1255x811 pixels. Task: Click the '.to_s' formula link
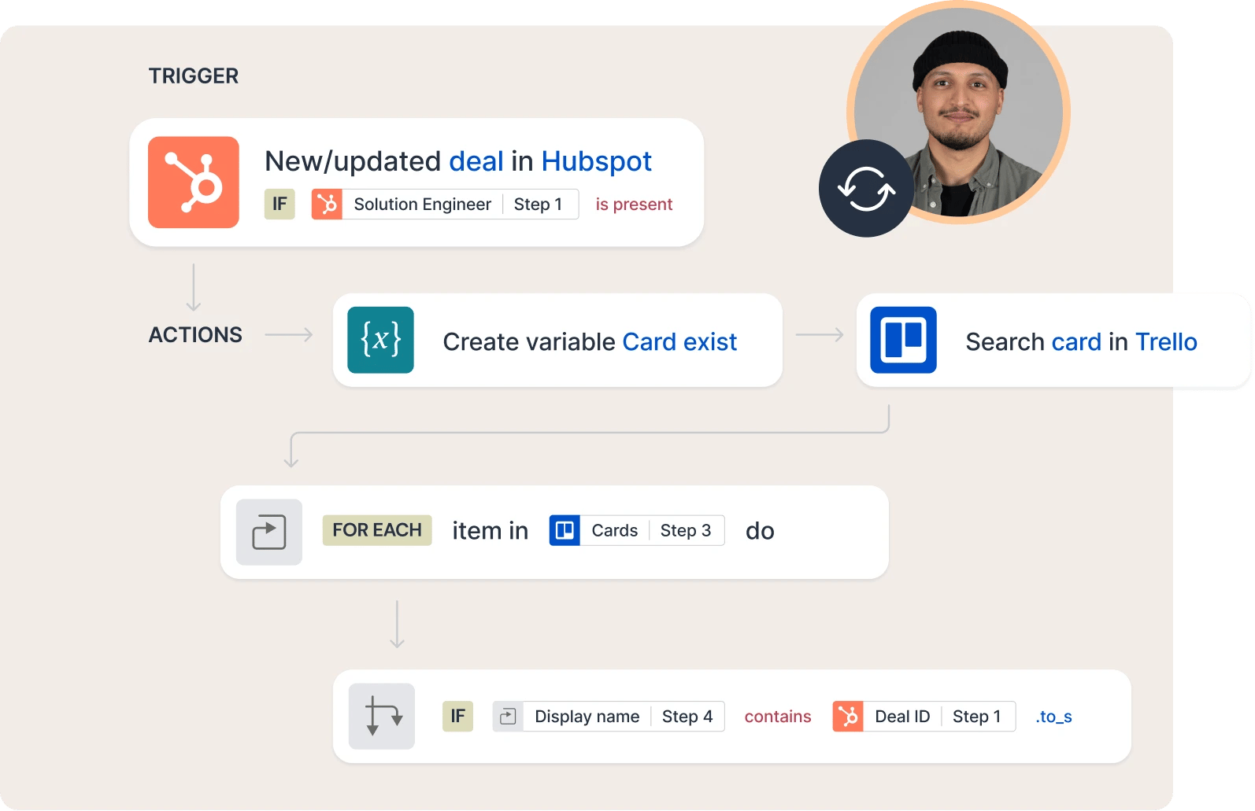point(1054,717)
